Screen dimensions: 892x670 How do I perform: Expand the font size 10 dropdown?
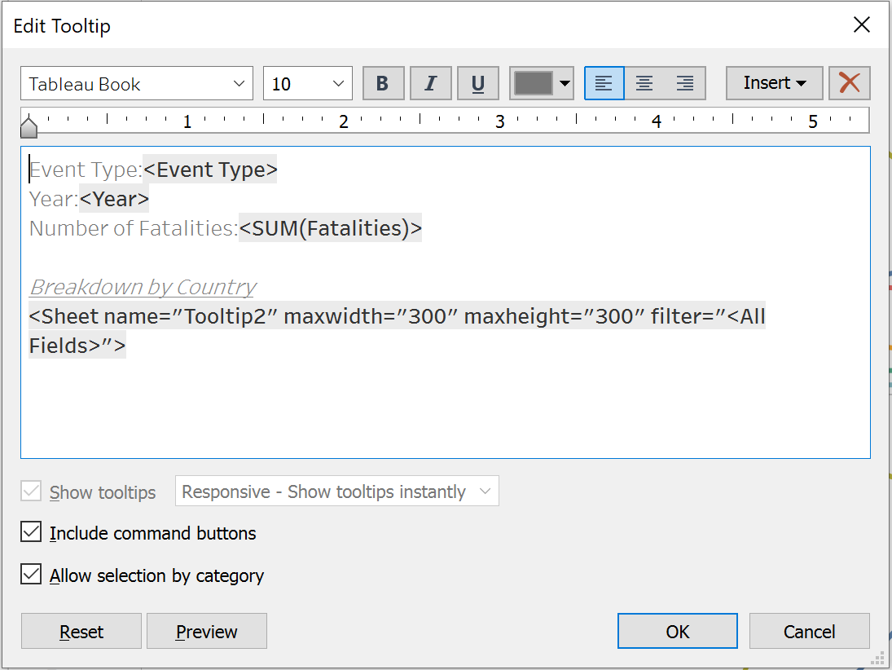(x=307, y=84)
